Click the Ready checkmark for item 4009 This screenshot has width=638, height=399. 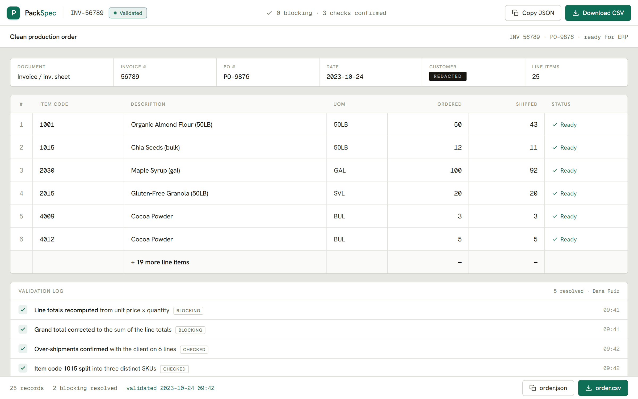pos(555,216)
